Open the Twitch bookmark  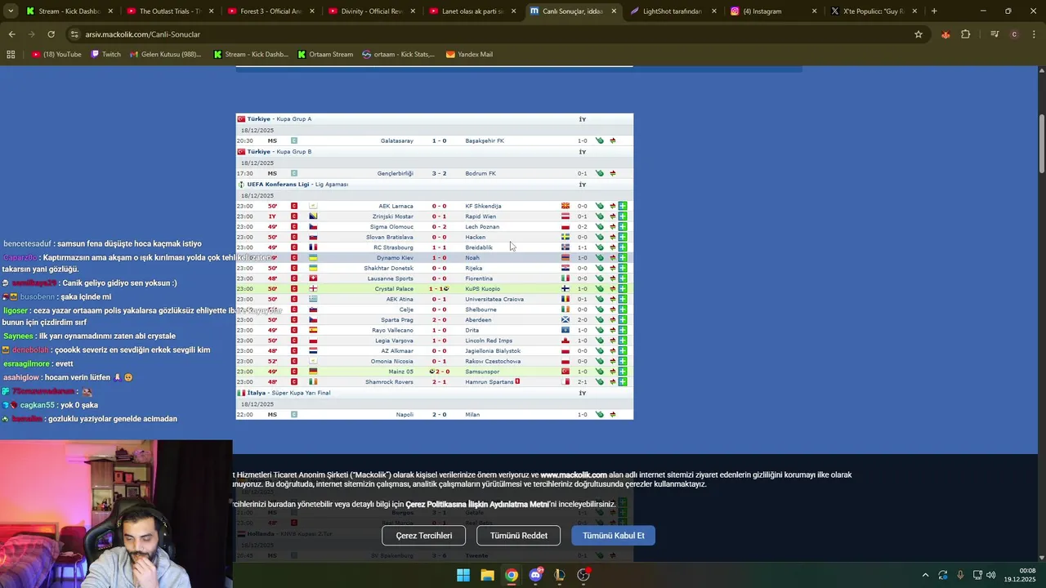point(105,55)
